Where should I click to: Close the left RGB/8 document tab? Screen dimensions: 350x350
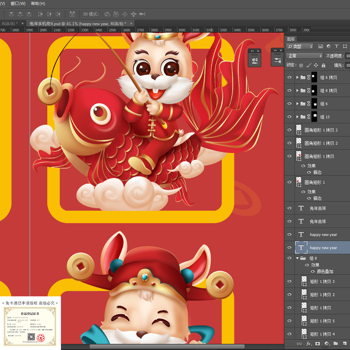(22, 23)
